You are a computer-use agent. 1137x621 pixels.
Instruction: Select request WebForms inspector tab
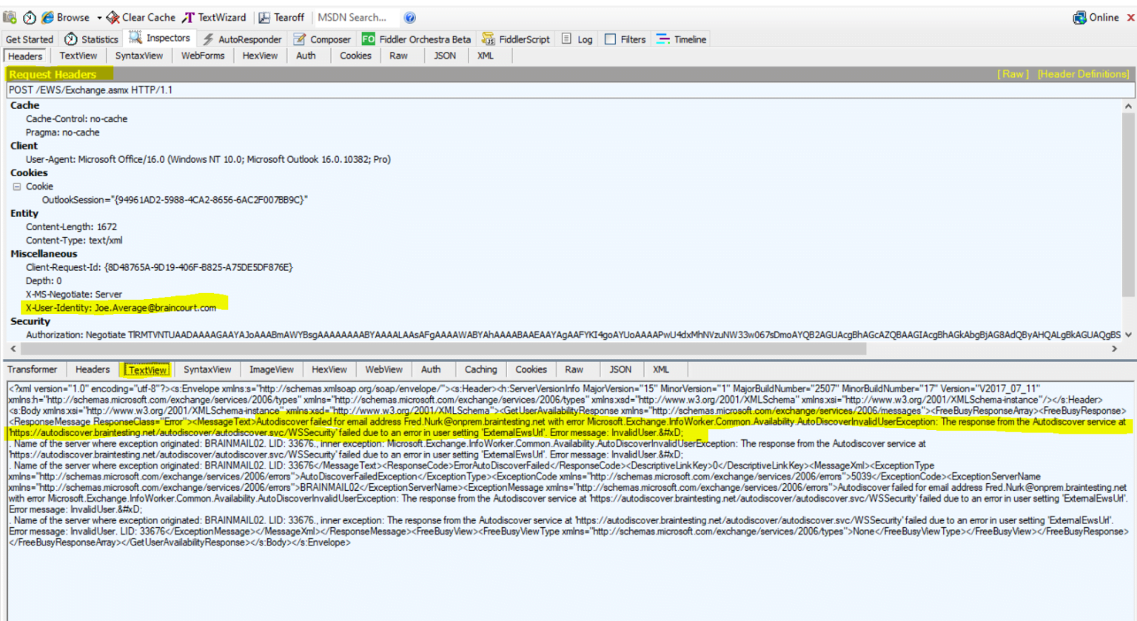(x=203, y=56)
